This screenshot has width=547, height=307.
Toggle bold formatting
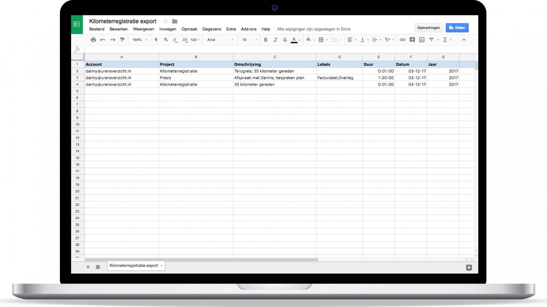coord(266,40)
